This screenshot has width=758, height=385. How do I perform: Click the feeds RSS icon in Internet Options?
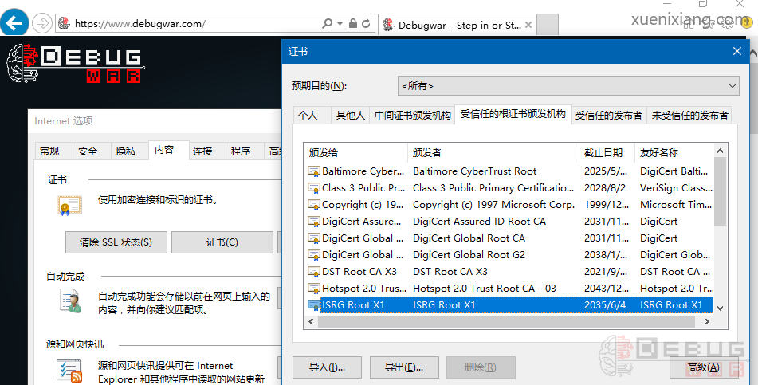(x=69, y=371)
